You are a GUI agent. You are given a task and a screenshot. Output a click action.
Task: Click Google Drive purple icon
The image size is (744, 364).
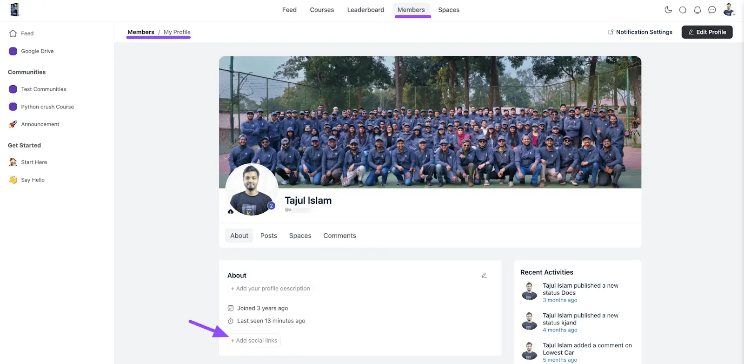pos(13,51)
